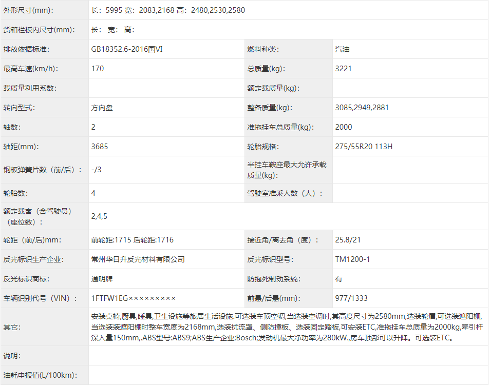Select the 5995 length dimension value
The image size is (490, 387).
(113, 10)
